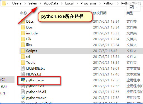This screenshot has height=104, width=143.
Task: Click the NEWS.txt file name
Action: coord(33,74)
